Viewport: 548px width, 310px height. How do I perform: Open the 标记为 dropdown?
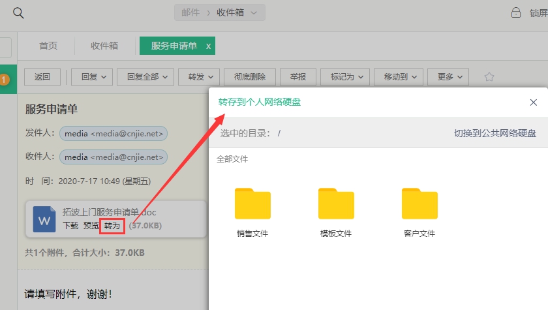point(345,77)
